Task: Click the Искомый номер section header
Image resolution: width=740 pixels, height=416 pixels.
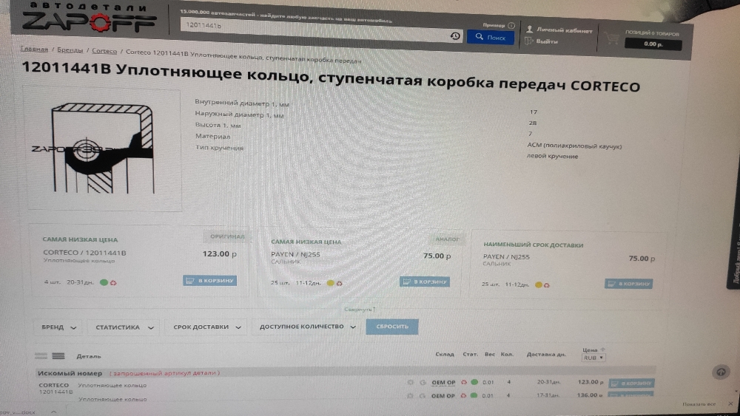Action: 70,373
